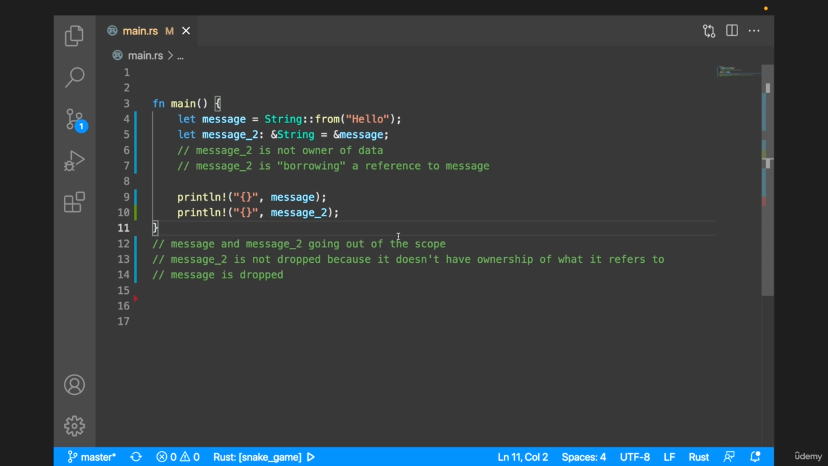Open the Search view
This screenshot has width=828, height=466.
pos(74,77)
